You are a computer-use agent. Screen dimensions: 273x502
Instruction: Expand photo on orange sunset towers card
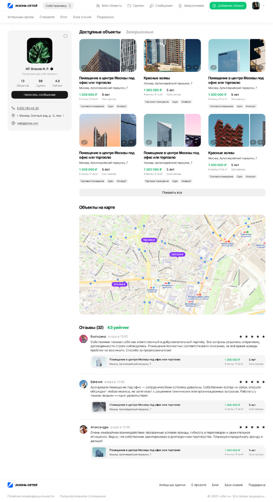[84, 142]
